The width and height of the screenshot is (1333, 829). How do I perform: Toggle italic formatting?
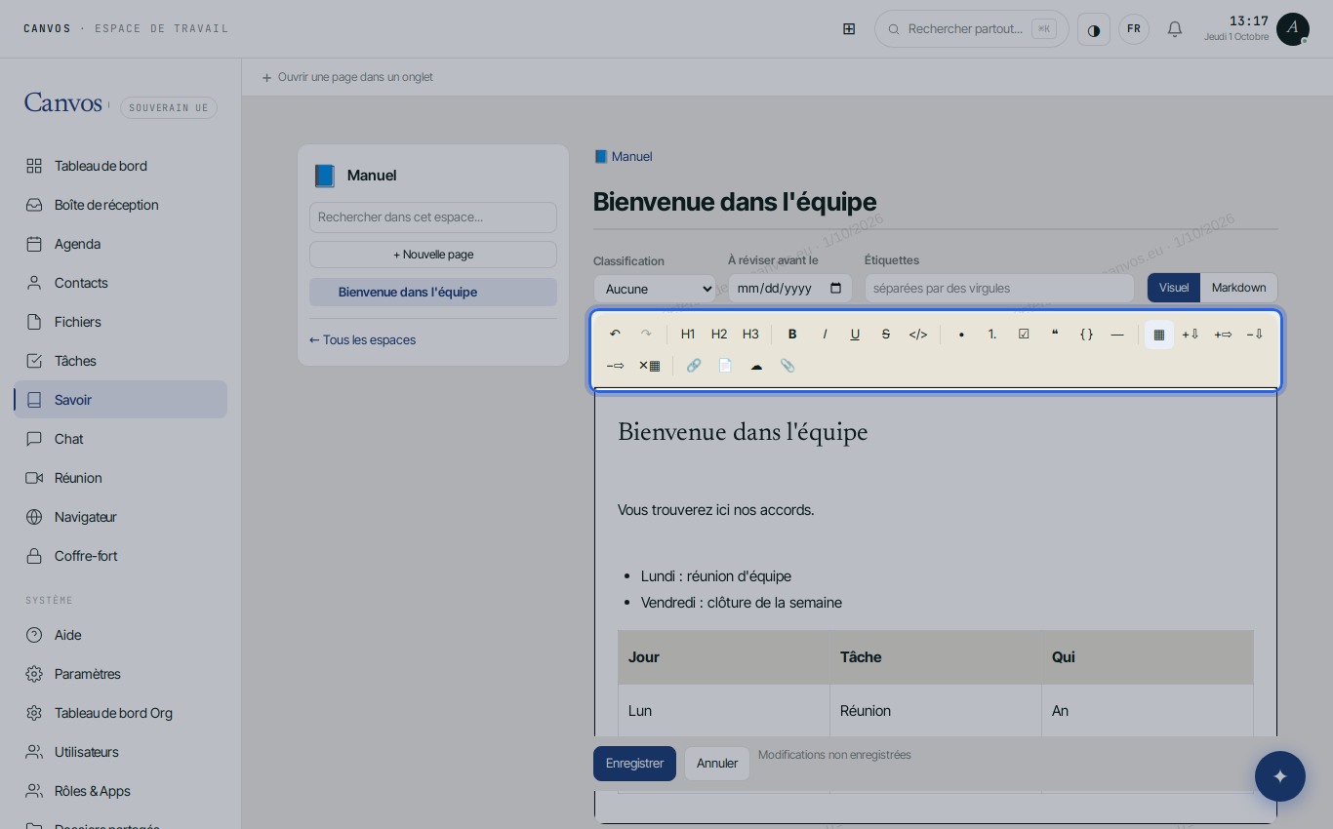[x=824, y=335]
